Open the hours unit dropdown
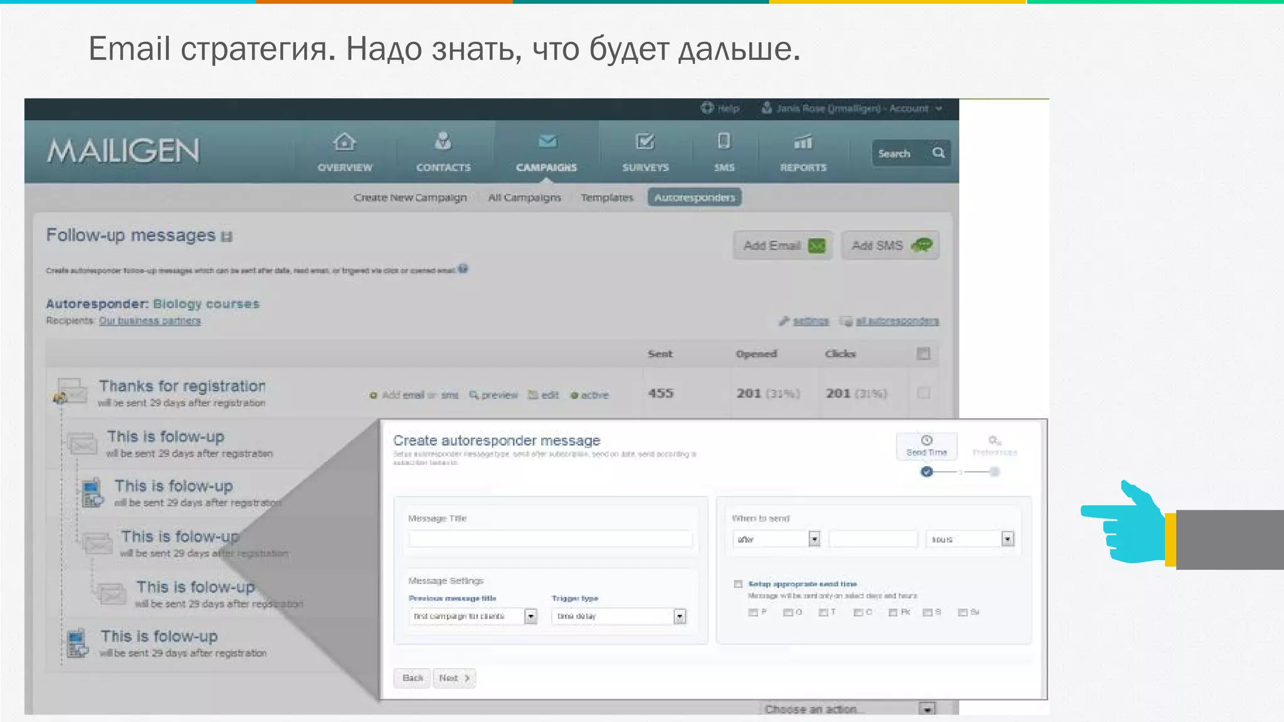The height and width of the screenshot is (722, 1284). 970,539
